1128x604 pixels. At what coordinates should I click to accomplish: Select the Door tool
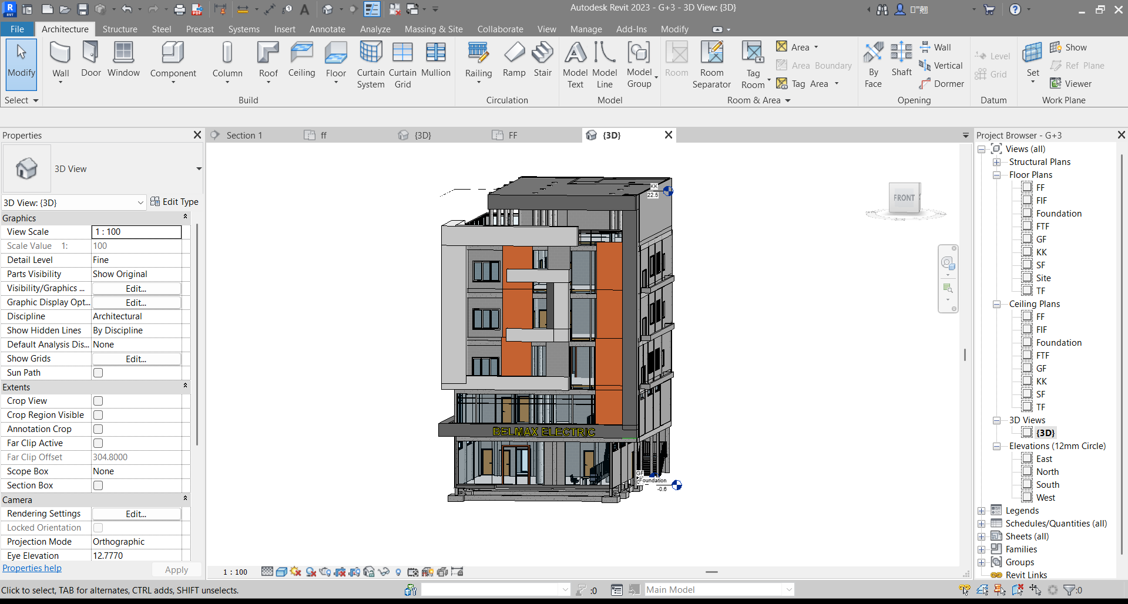[x=90, y=60]
